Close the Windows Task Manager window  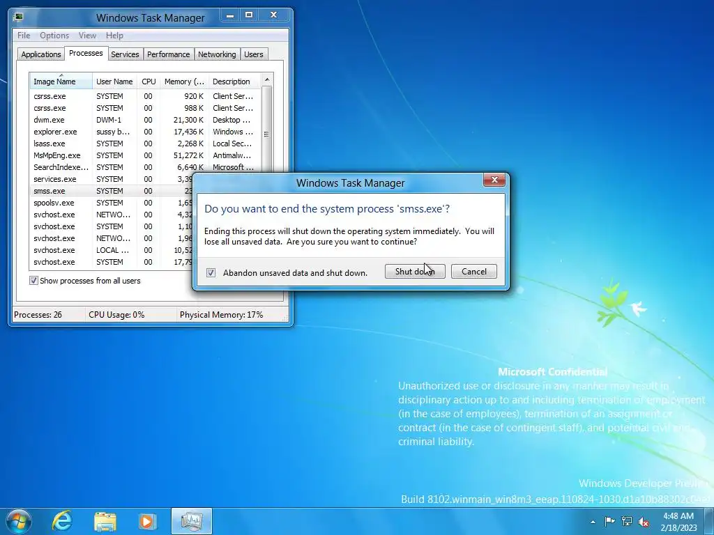pyautogui.click(x=273, y=15)
